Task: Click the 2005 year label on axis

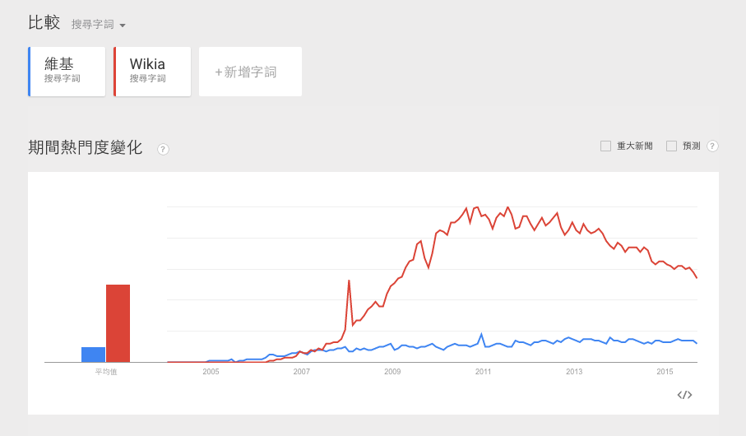Action: pos(211,372)
